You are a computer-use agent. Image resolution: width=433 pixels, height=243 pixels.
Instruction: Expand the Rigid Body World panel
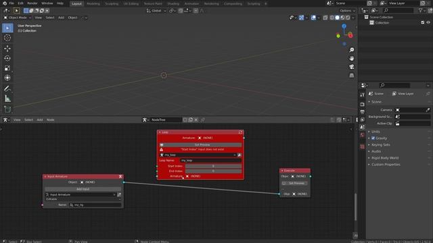(385, 158)
